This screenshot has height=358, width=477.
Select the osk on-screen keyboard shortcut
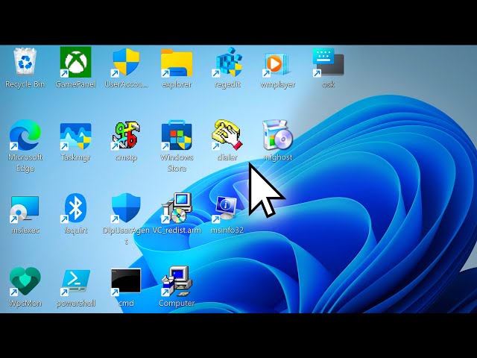tap(328, 63)
